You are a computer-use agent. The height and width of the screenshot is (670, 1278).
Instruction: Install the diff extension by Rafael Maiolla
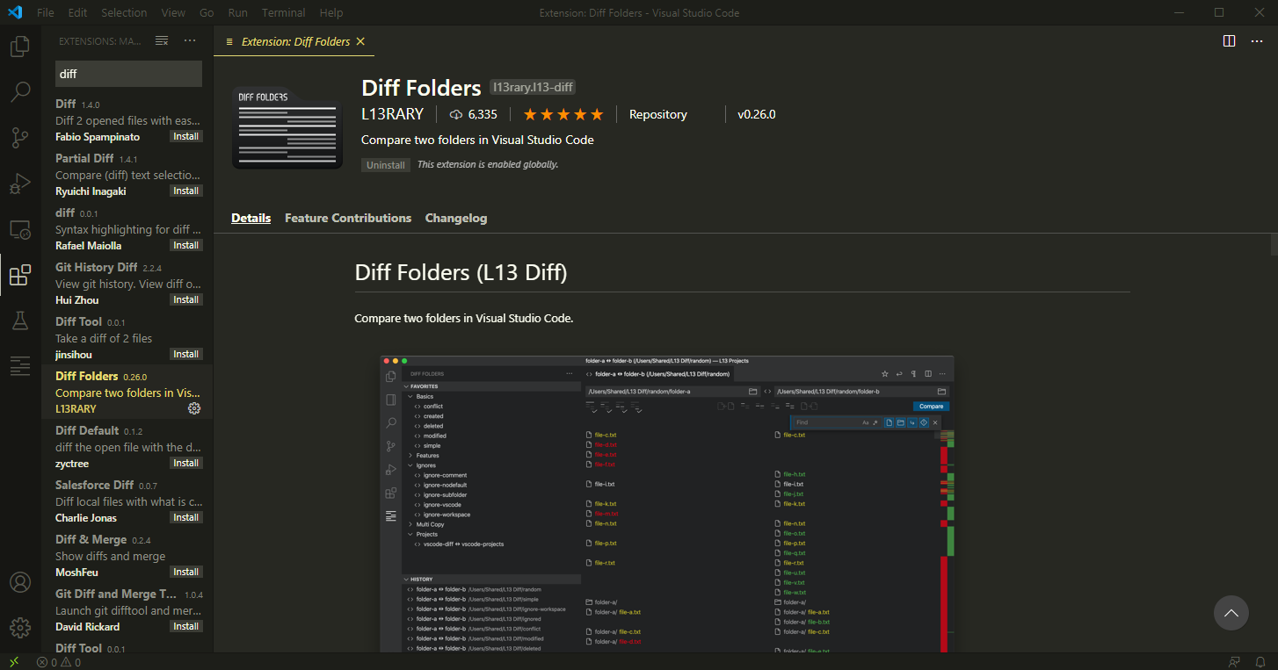pos(185,245)
